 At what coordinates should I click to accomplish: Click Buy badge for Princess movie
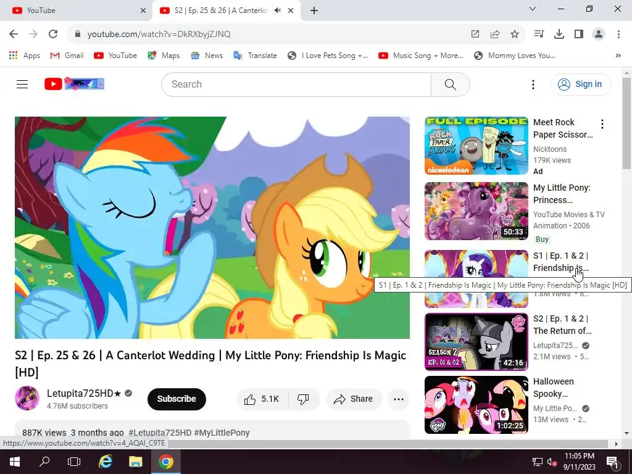click(542, 239)
